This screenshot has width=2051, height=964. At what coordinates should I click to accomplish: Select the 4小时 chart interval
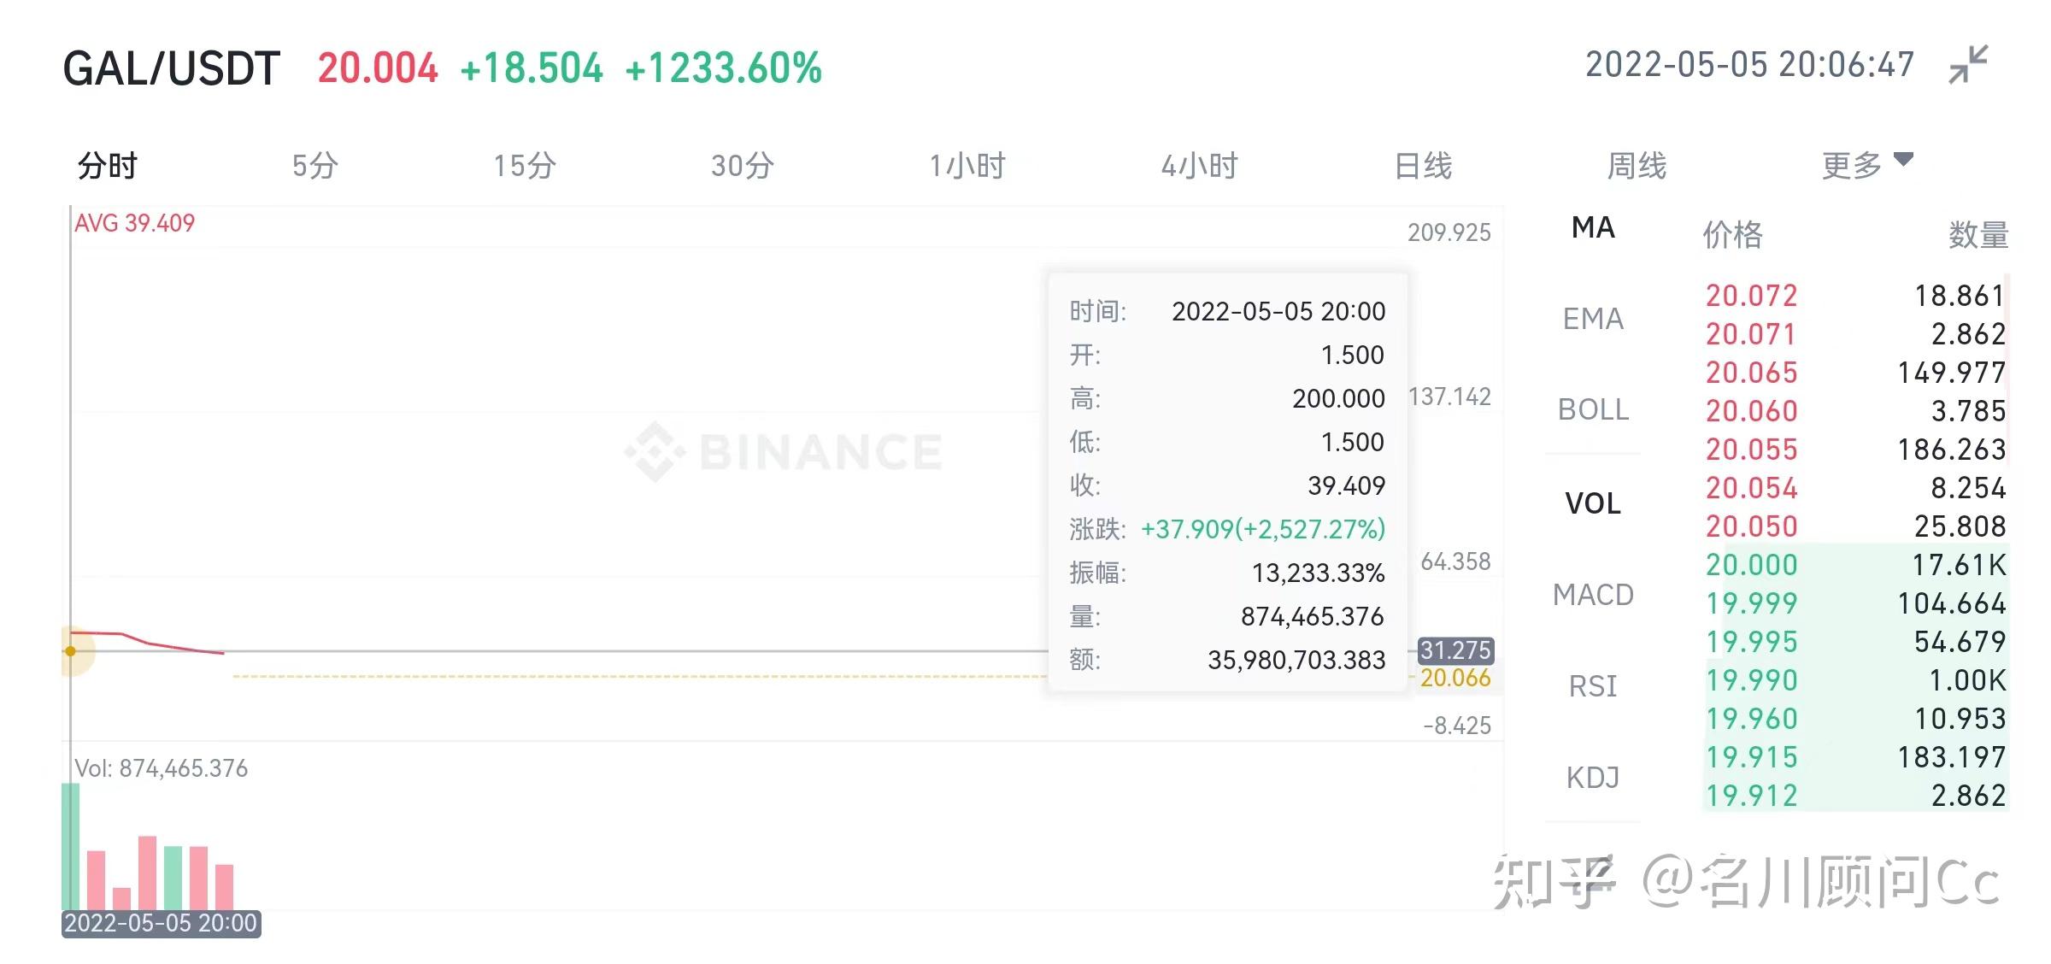pos(1199,166)
